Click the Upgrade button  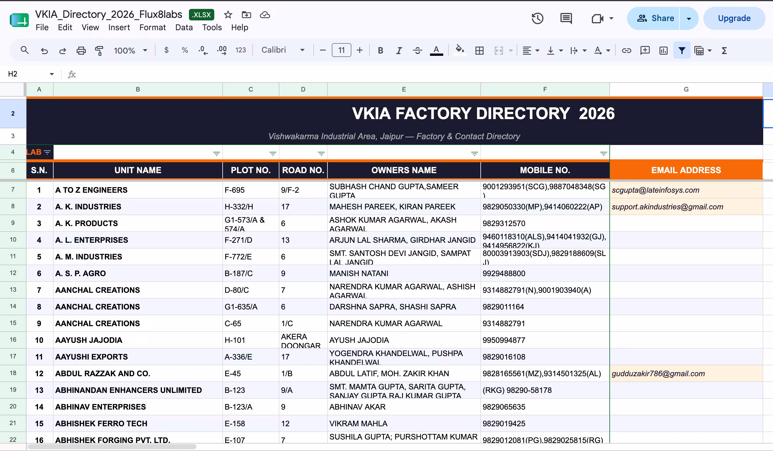point(734,18)
